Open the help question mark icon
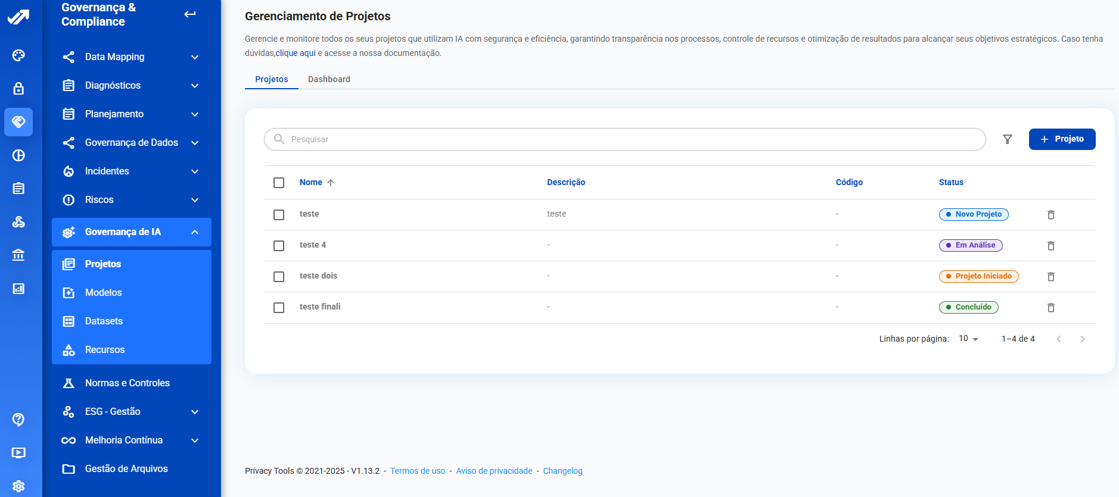1119x497 pixels. point(18,420)
